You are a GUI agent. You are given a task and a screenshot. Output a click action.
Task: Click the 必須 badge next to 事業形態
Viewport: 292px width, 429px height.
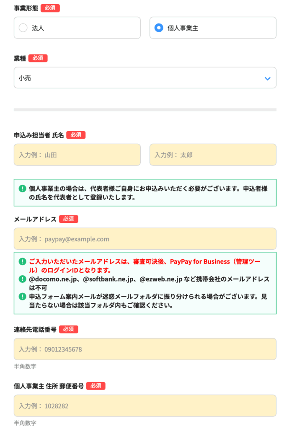point(50,8)
